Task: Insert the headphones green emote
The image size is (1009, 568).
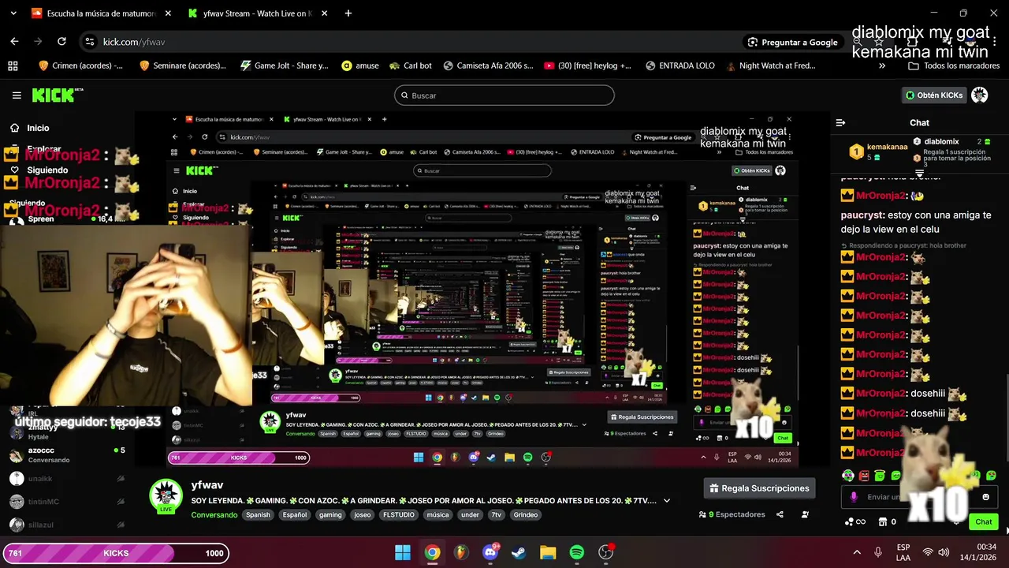Action: click(847, 476)
